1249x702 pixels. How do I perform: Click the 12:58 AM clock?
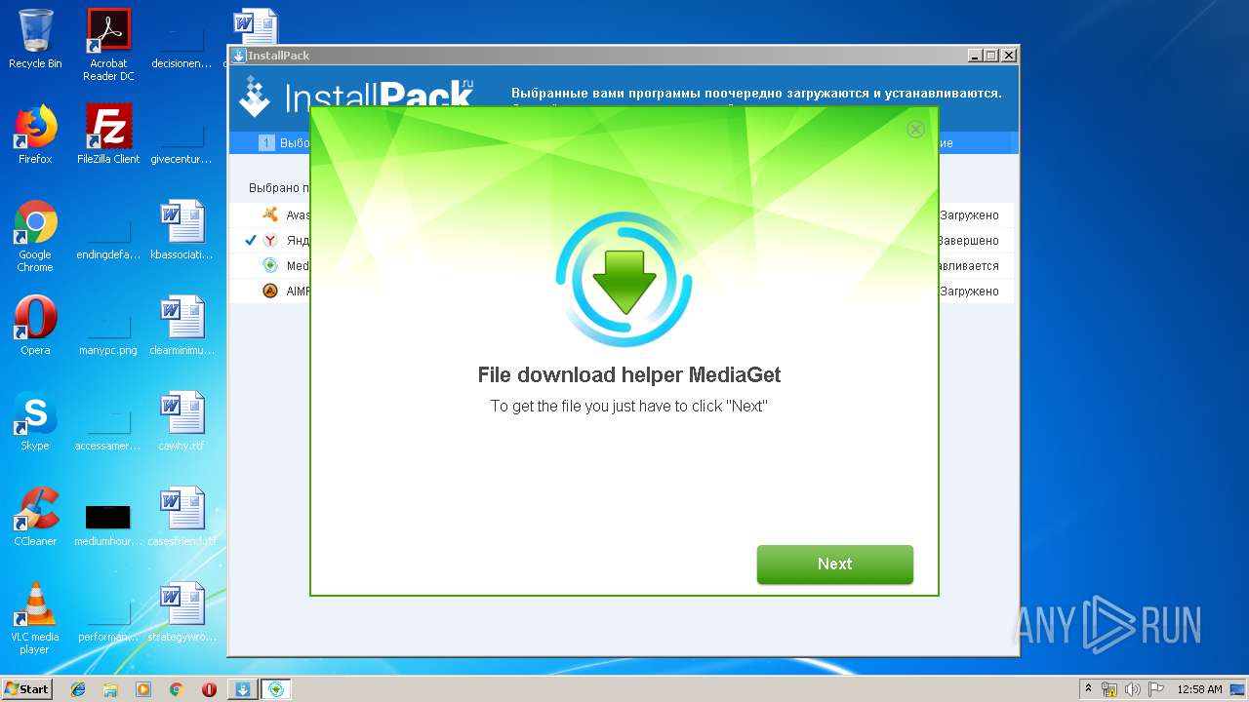coord(1199,689)
